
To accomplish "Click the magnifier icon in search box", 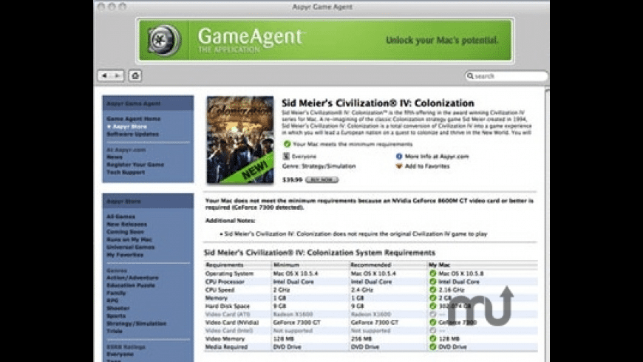I will [x=470, y=76].
